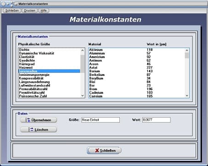Select Luftwiderstandszahl list entry
Screen dimensions: 208x166
pos(49,86)
